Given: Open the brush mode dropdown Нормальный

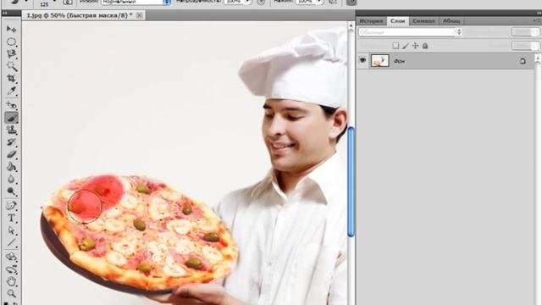Looking at the screenshot, I should coord(135,2).
